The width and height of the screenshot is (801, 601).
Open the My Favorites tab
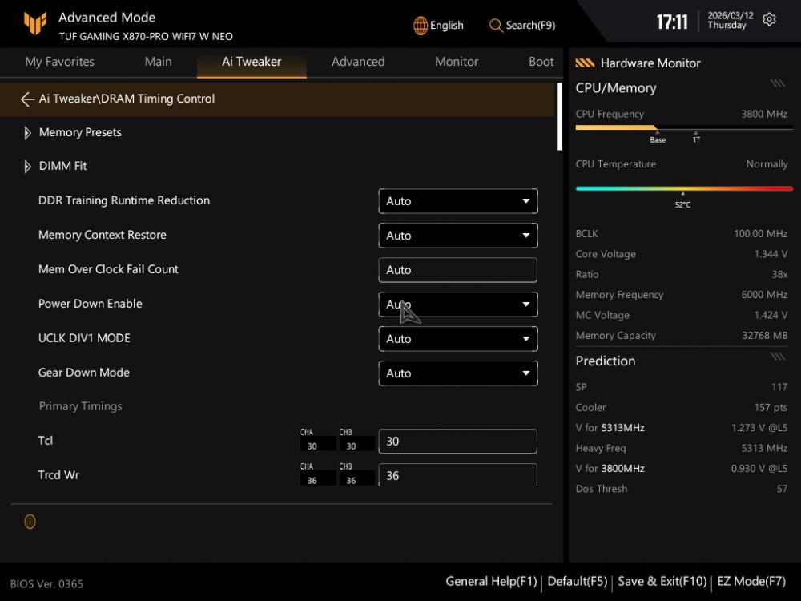(59, 62)
